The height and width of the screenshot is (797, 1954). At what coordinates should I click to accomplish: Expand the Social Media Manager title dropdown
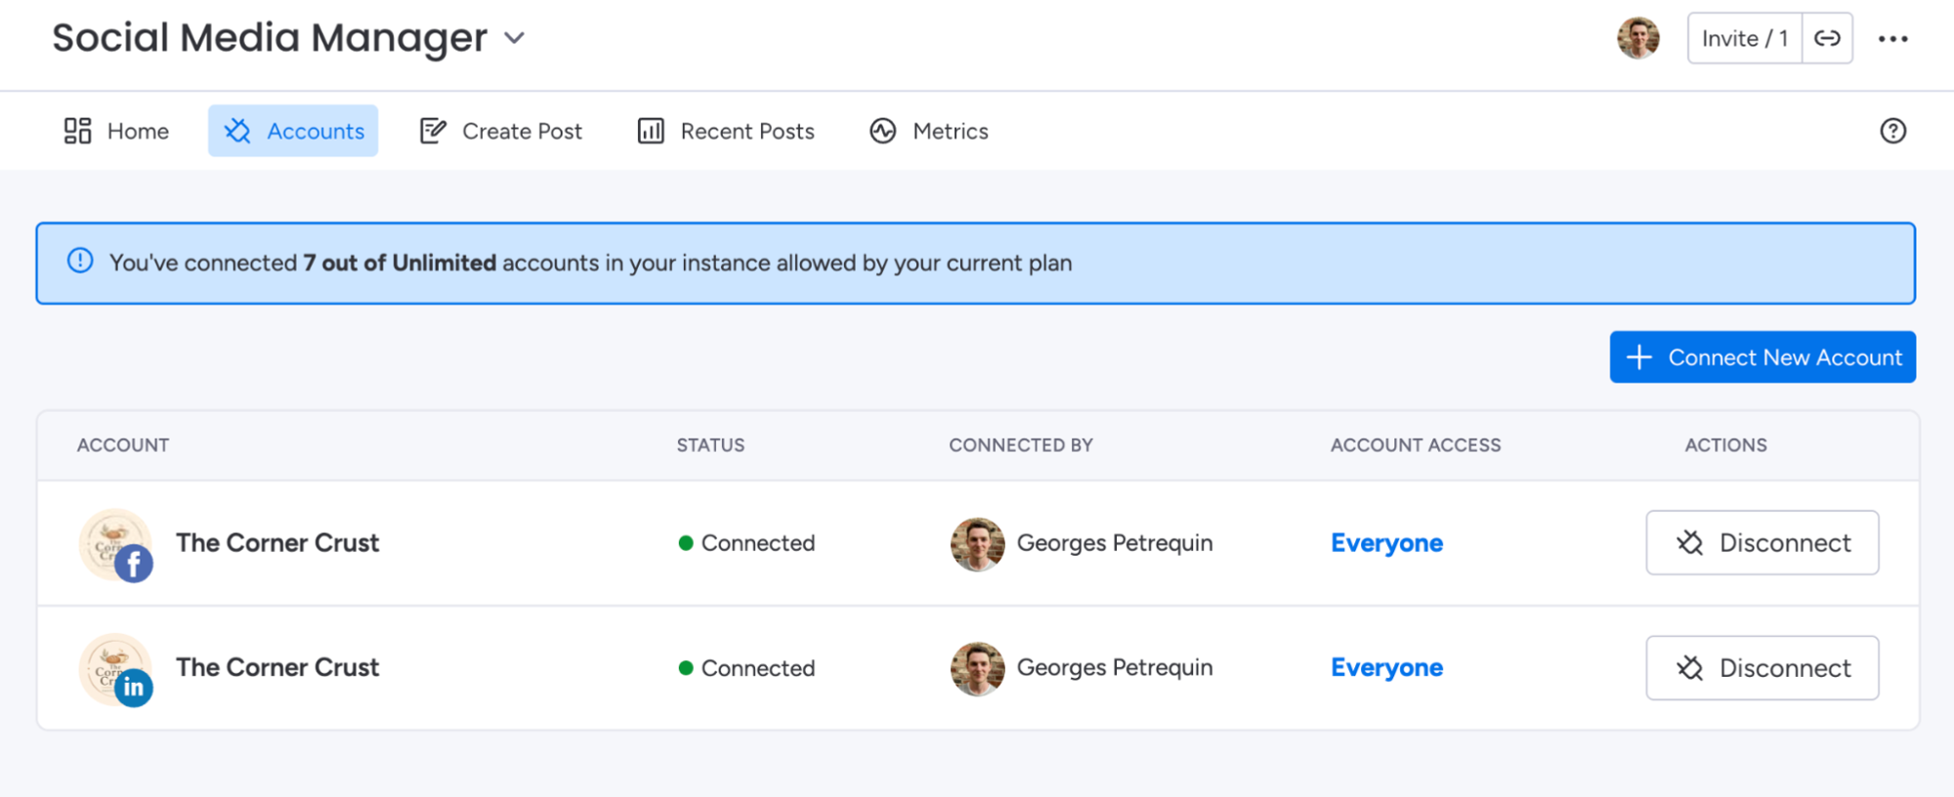[x=514, y=38]
